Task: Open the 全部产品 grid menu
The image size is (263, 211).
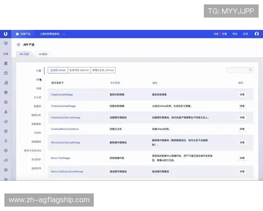Action: click(x=23, y=34)
